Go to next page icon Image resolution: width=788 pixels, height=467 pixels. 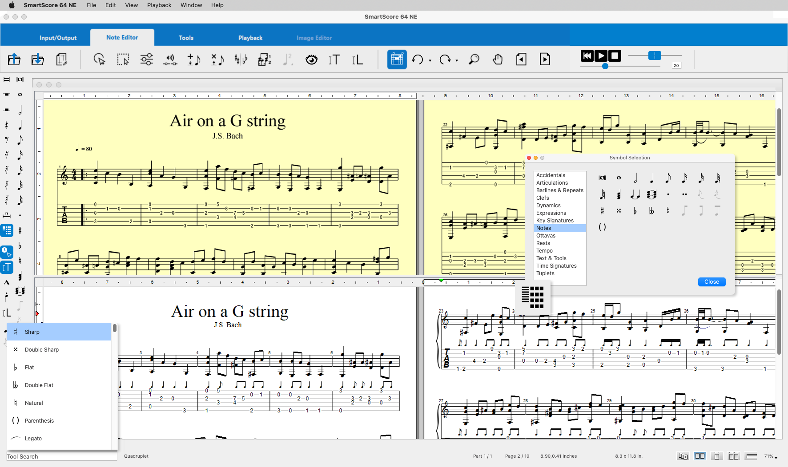pos(545,59)
